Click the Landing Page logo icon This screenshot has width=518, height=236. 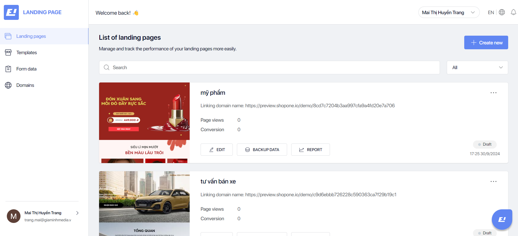[11, 12]
